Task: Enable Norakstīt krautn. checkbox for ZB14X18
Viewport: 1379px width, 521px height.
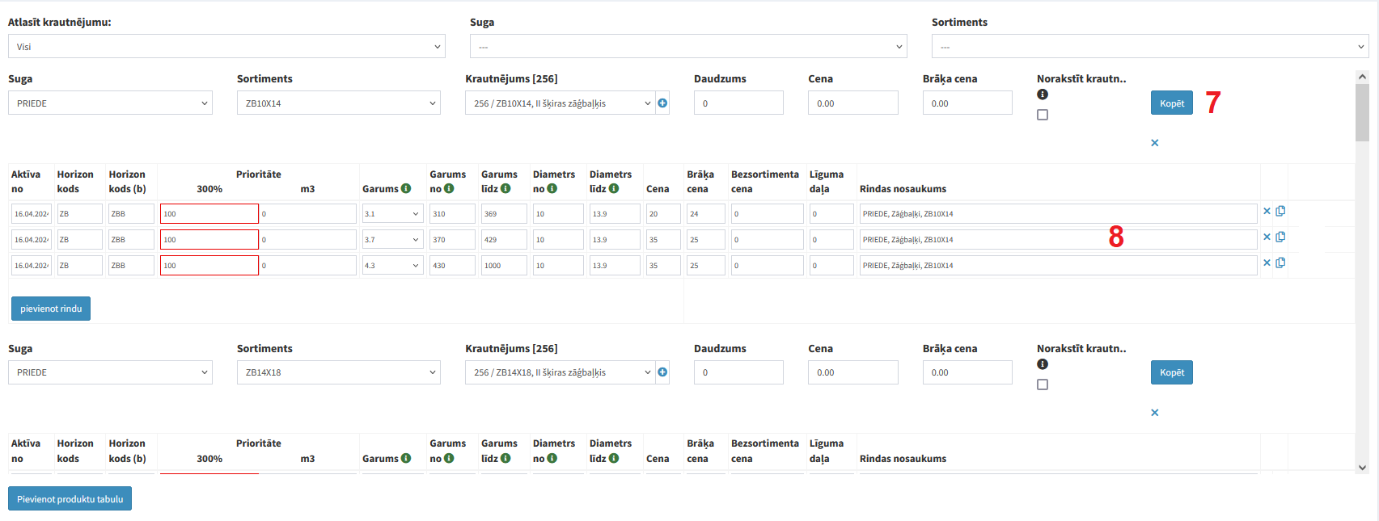Action: click(1043, 384)
